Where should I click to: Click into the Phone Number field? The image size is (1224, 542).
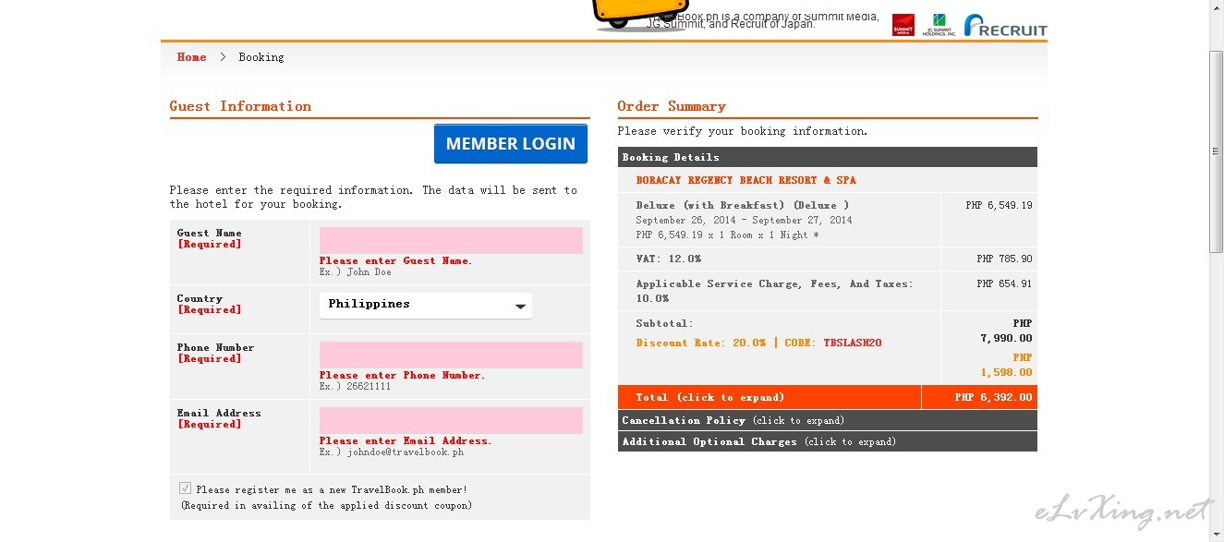(451, 355)
